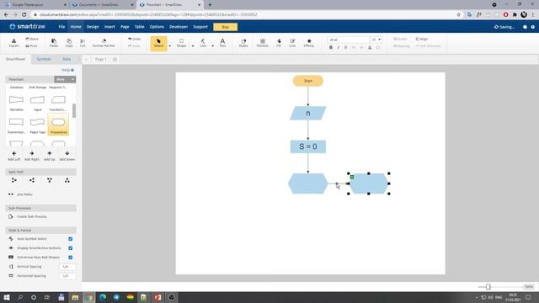Screen dimensions: 539x303
Task: Toggle underline text formatting
Action: point(346,47)
